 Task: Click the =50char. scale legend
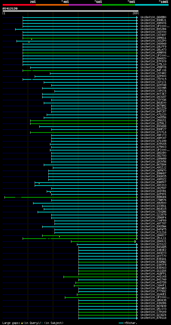click(128, 323)
